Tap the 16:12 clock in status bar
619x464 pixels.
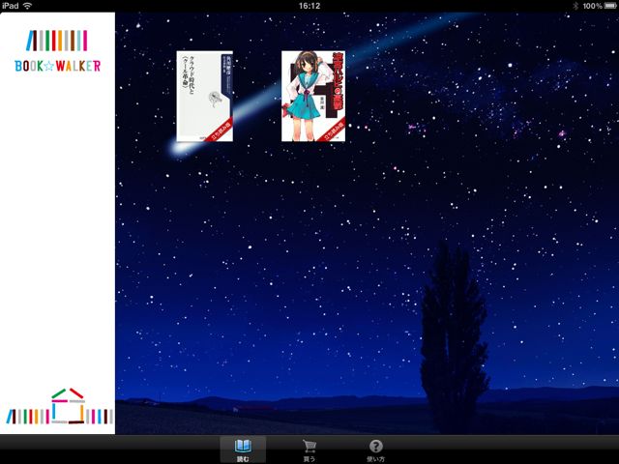coord(309,6)
